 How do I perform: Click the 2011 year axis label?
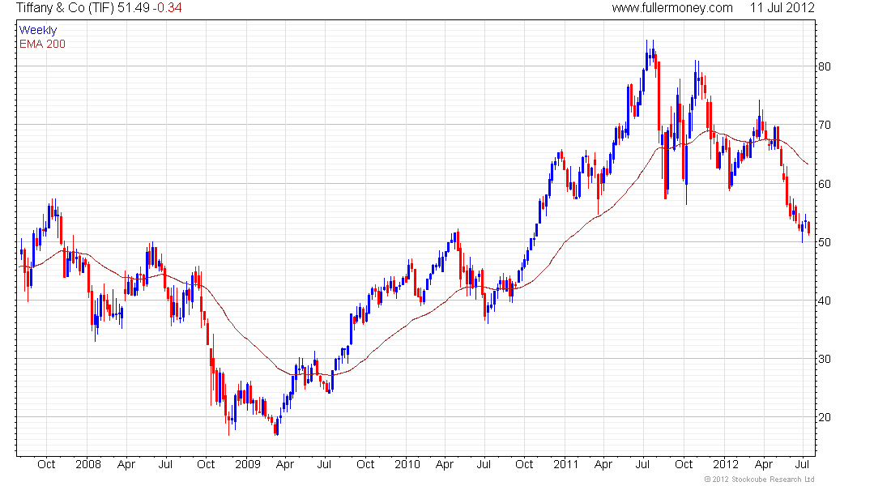click(x=566, y=464)
